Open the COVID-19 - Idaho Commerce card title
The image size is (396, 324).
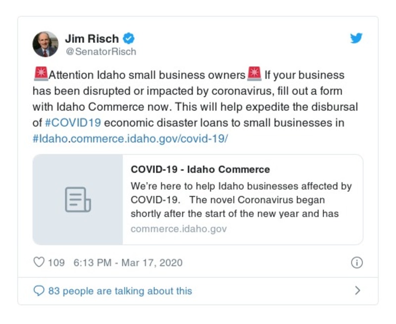click(200, 169)
